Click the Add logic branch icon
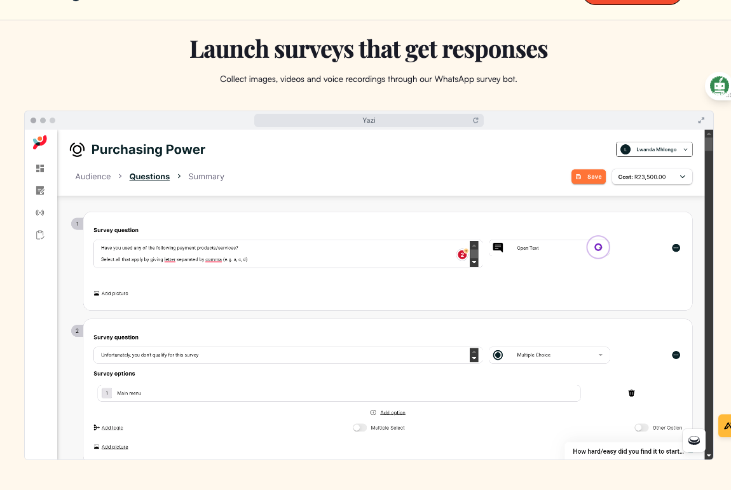Image resolution: width=731 pixels, height=490 pixels. tap(97, 428)
